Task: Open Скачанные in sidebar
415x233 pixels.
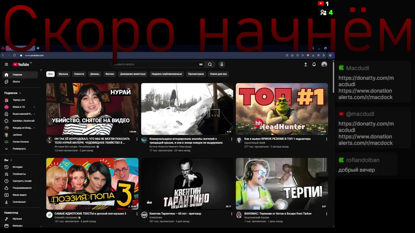Action: (20, 202)
